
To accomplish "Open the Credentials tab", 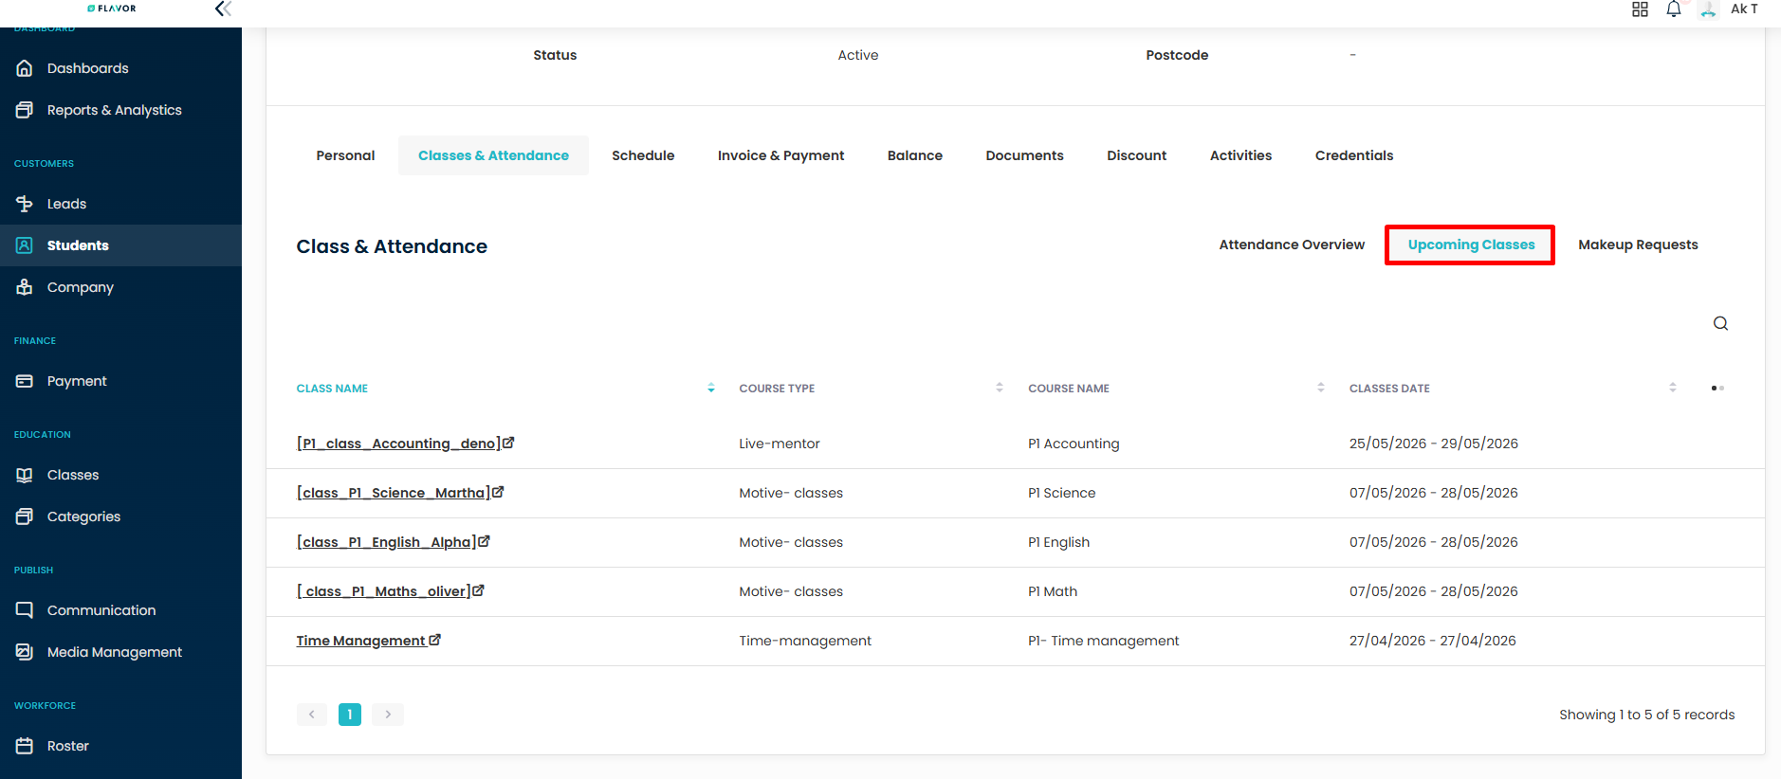I will 1354,155.
